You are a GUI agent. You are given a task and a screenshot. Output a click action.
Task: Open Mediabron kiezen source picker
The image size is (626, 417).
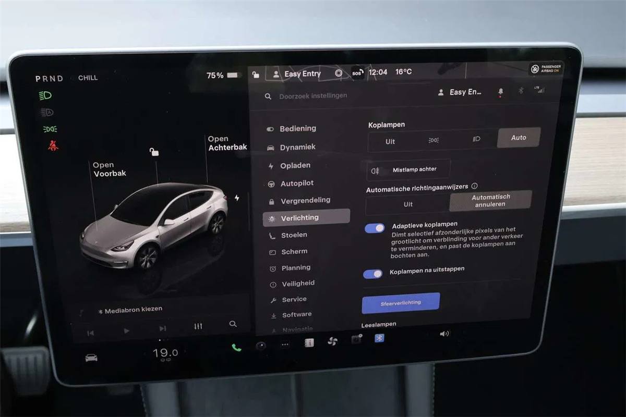click(130, 310)
